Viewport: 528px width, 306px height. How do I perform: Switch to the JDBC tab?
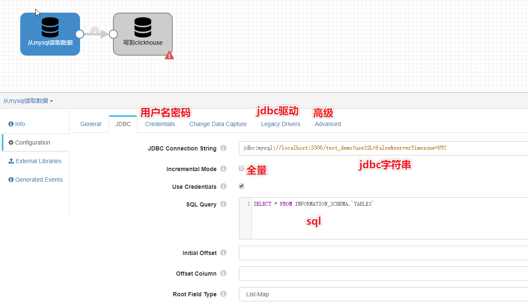pyautogui.click(x=123, y=124)
